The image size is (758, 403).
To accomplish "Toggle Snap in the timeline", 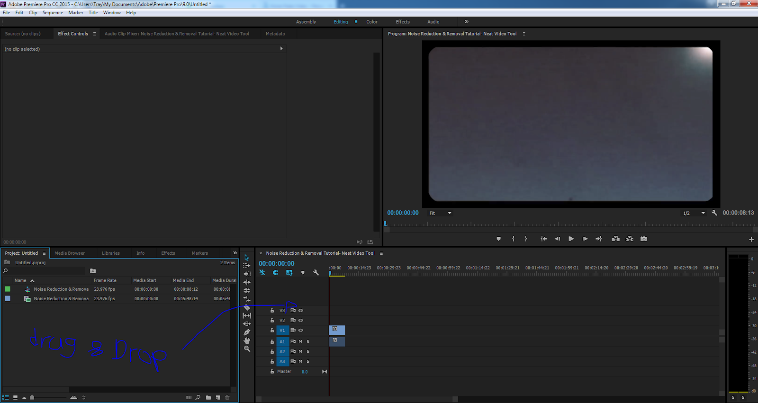I will click(275, 272).
